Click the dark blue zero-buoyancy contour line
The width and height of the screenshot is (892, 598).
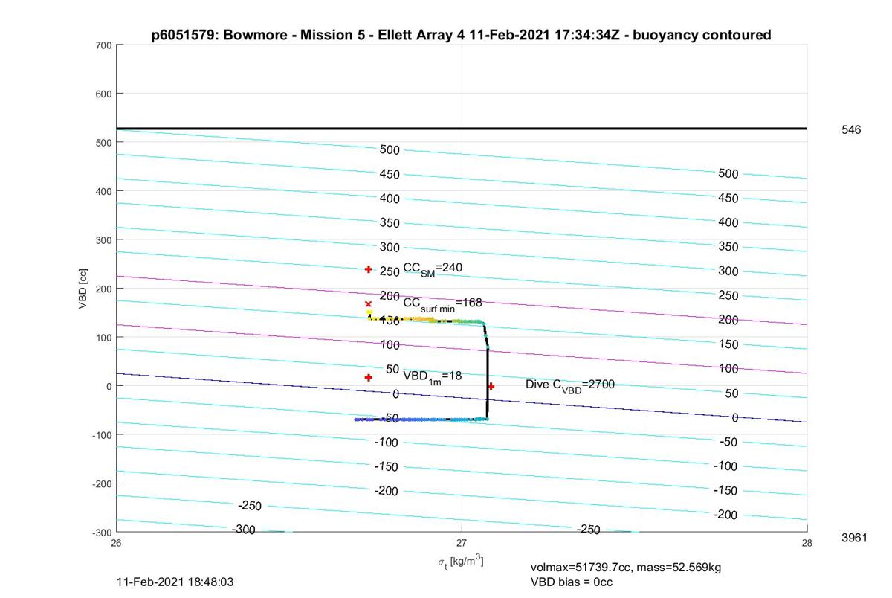coord(462,398)
